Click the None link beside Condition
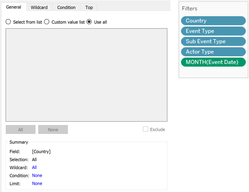The image size is (249, 192). pos(37,175)
